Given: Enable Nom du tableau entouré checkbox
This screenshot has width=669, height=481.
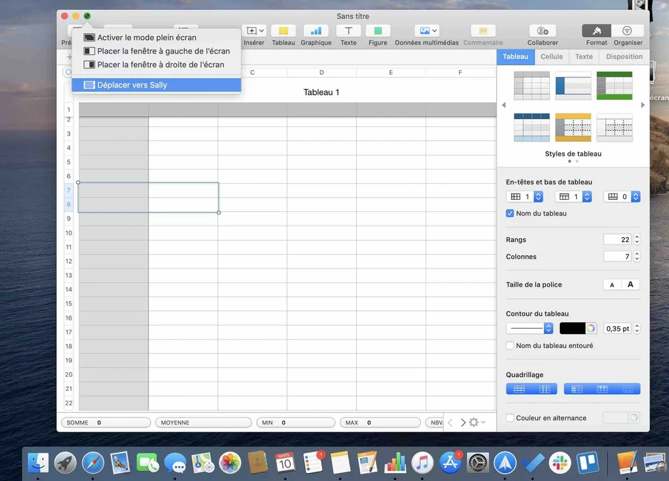Looking at the screenshot, I should pyautogui.click(x=510, y=345).
